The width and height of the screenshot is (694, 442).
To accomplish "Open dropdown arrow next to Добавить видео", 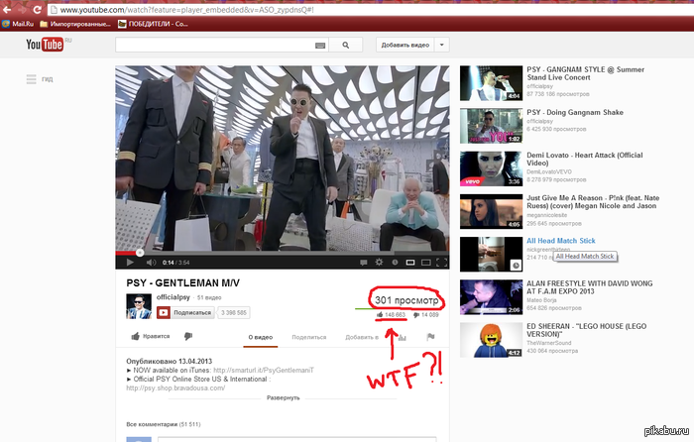I will 442,45.
